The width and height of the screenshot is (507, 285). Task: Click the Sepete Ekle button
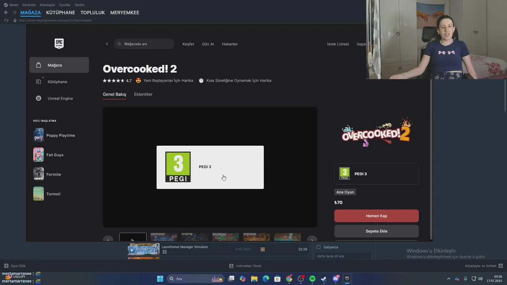click(x=376, y=231)
